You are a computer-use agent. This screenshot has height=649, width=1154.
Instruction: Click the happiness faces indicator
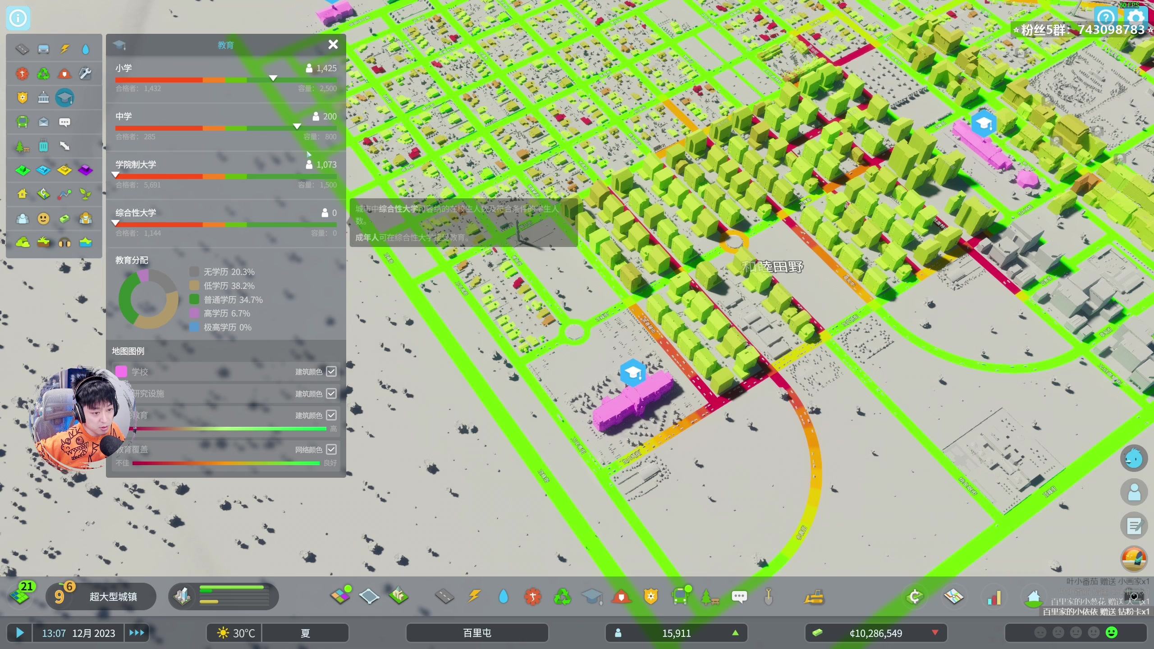point(1076,633)
